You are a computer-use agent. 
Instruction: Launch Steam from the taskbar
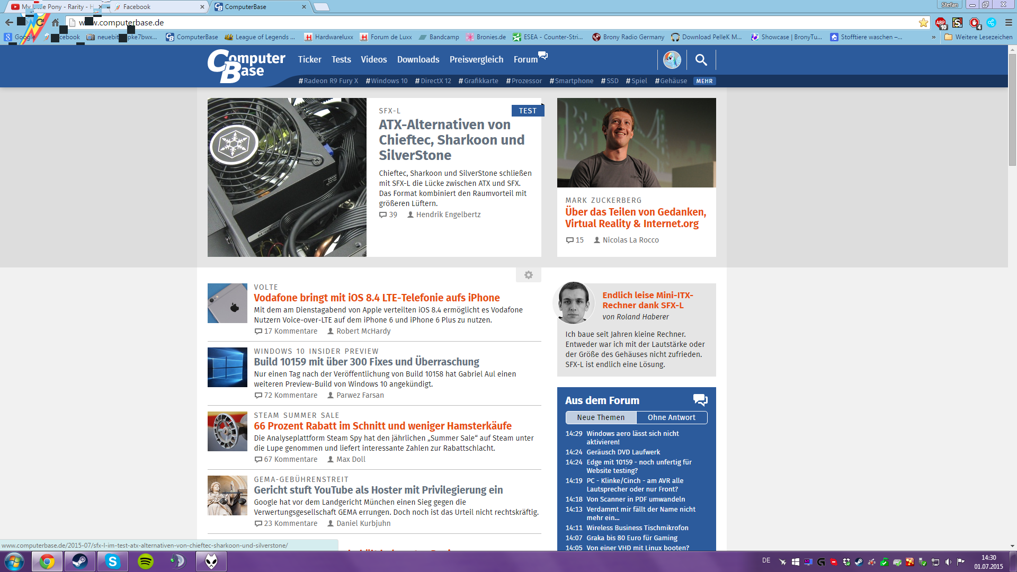pyautogui.click(x=80, y=561)
